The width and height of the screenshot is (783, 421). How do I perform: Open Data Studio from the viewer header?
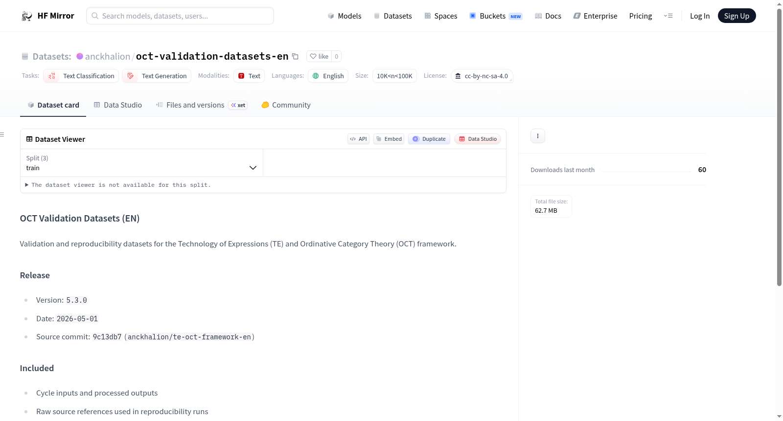pos(478,139)
